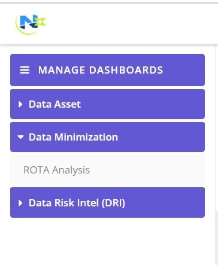Collapse Data Minimization via its down caret
This screenshot has width=218, height=265.
coord(20,137)
